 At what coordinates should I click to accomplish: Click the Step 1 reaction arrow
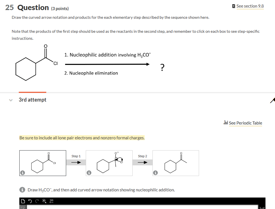(x=76, y=163)
